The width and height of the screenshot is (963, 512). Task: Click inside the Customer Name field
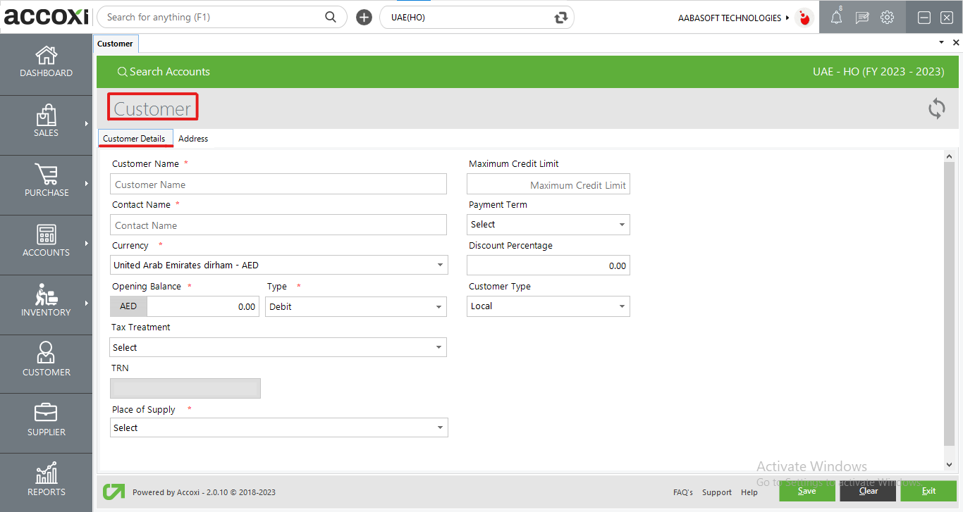point(278,184)
